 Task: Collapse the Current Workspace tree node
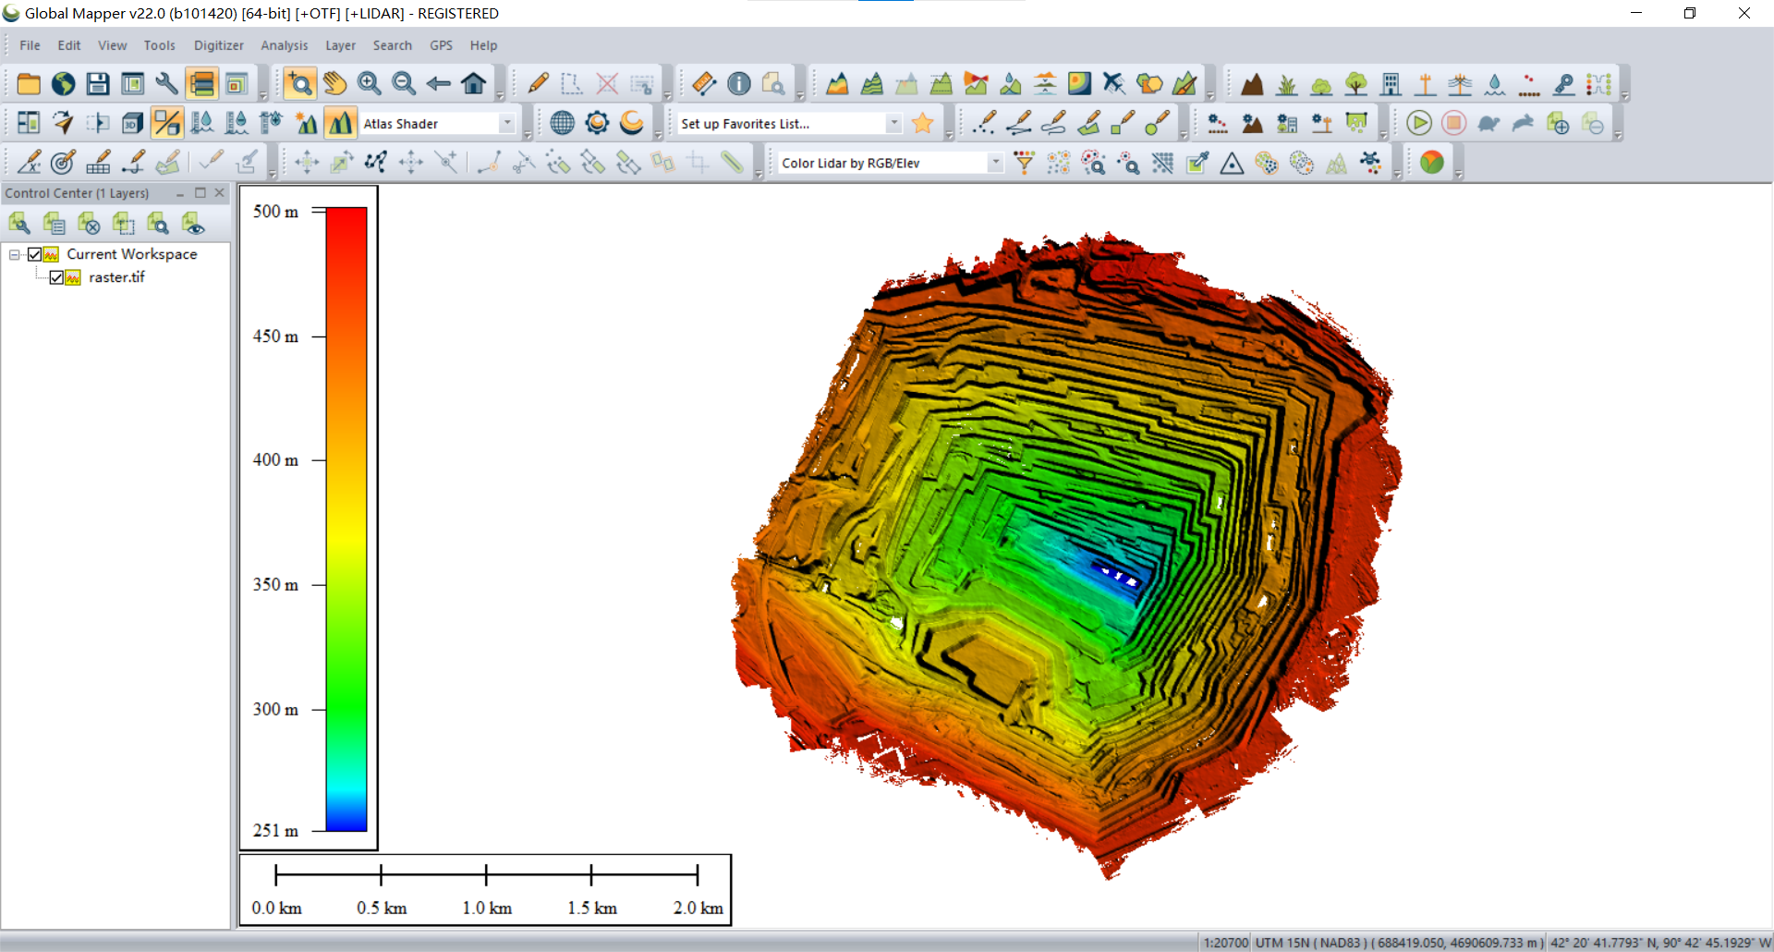tap(15, 254)
